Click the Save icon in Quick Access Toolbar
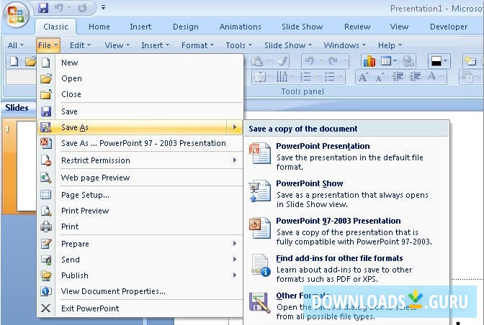 (43, 8)
